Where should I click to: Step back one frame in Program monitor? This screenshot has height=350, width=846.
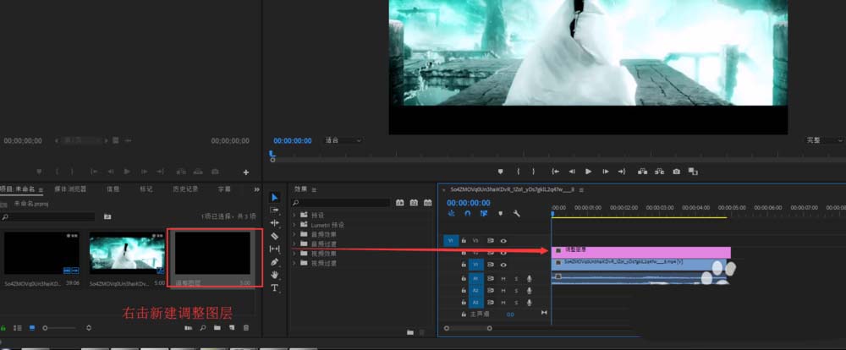[572, 172]
